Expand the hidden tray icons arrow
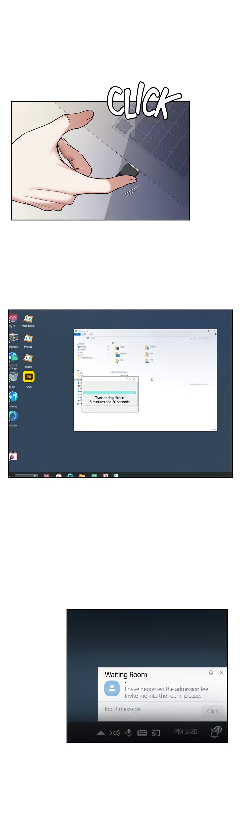Image resolution: width=240 pixels, height=834 pixels. (101, 733)
